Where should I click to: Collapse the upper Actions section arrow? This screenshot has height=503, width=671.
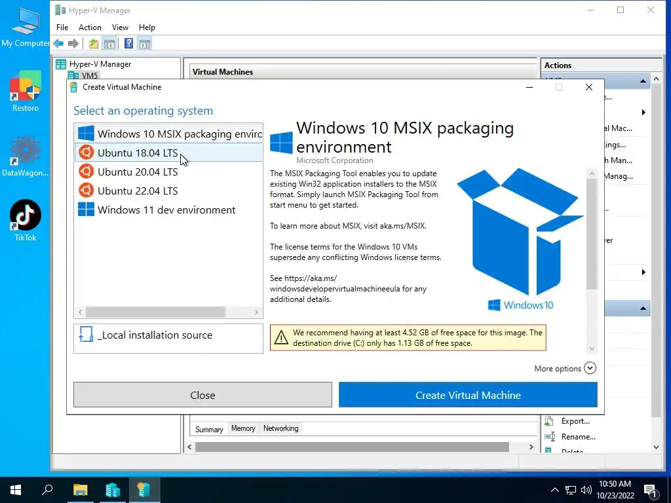click(x=643, y=81)
